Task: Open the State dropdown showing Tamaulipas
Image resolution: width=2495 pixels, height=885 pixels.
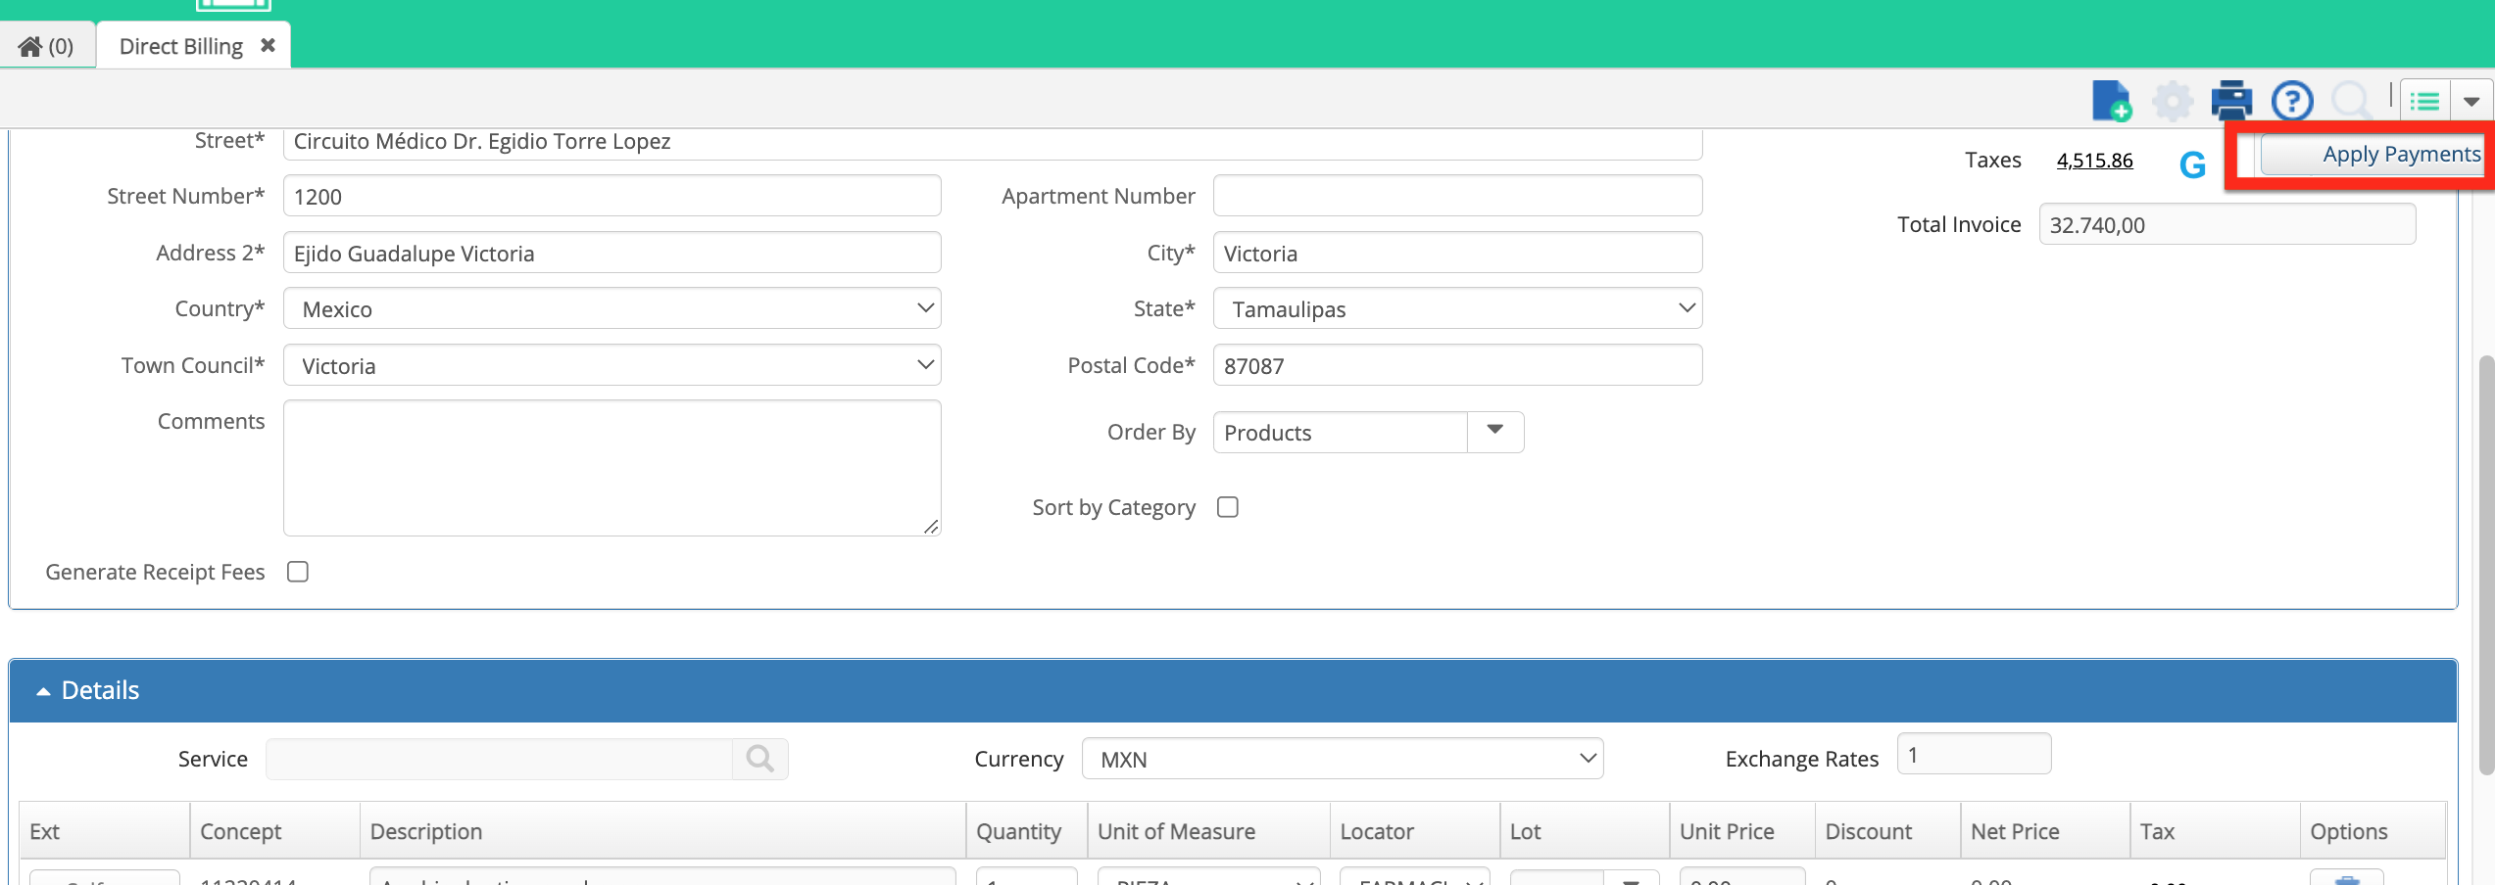Action: point(1457,308)
